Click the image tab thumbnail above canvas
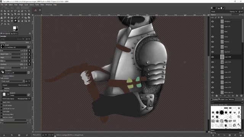 35,10
